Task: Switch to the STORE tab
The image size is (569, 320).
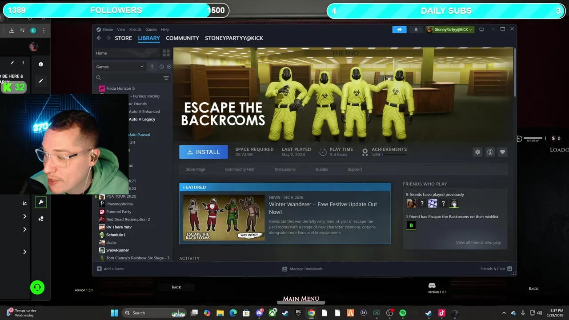Action: (x=123, y=38)
